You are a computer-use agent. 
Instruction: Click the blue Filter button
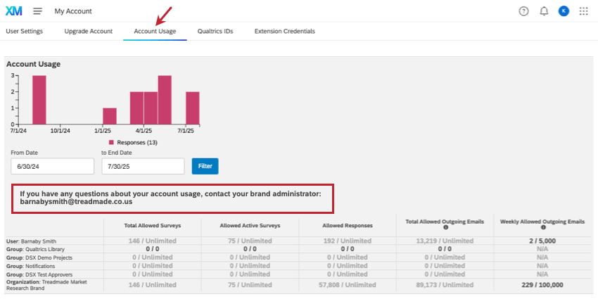coord(205,166)
